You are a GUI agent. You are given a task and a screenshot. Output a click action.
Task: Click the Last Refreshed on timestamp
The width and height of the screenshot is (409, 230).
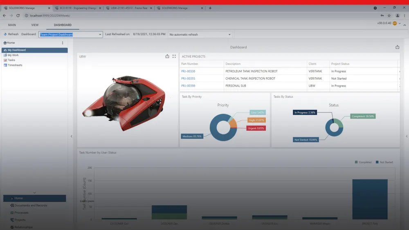pos(149,34)
